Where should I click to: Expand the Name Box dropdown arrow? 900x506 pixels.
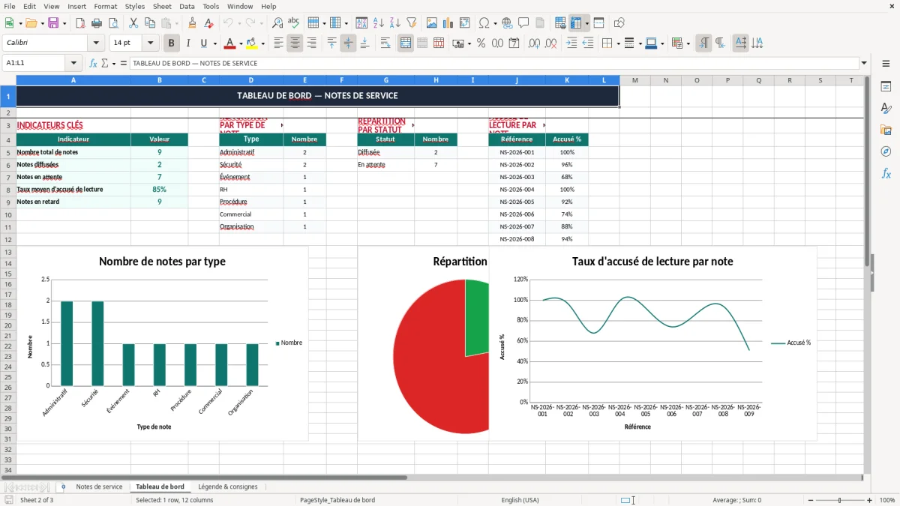[x=73, y=63]
